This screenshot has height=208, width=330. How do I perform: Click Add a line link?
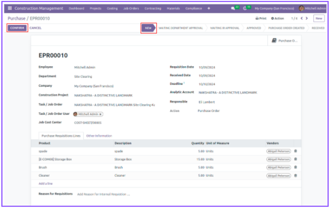45,184
